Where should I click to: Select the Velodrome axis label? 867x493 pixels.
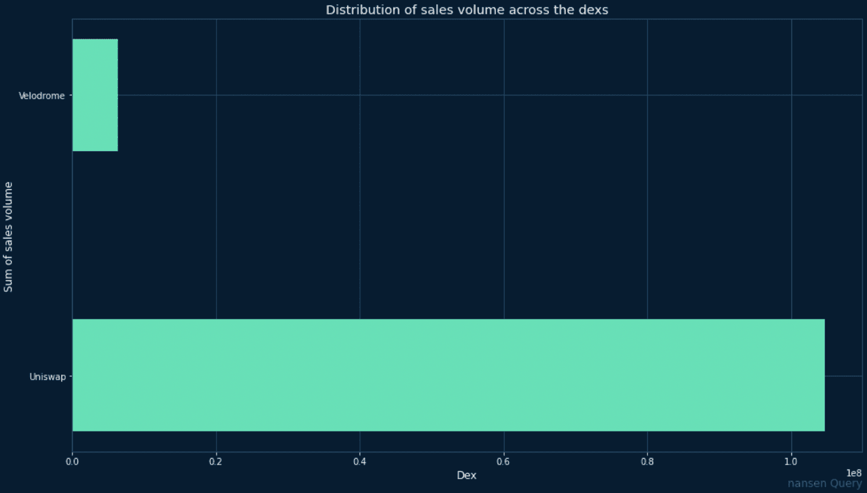[x=42, y=95]
